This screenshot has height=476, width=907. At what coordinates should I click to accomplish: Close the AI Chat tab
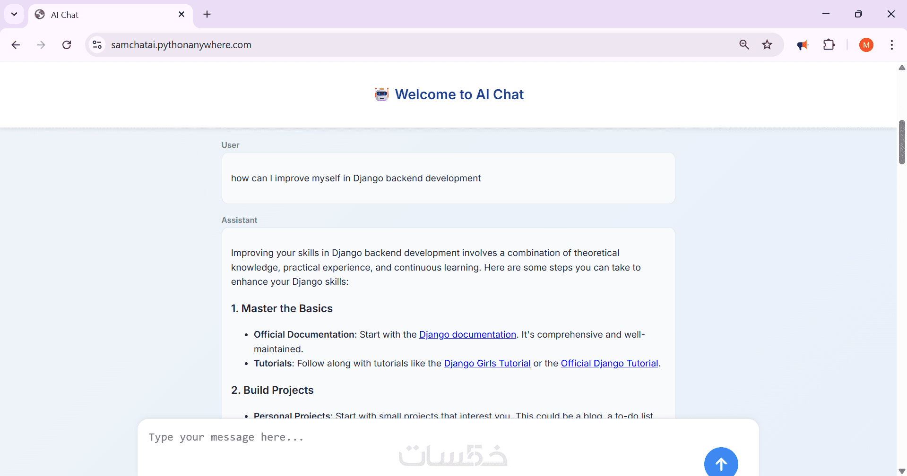[x=181, y=14]
